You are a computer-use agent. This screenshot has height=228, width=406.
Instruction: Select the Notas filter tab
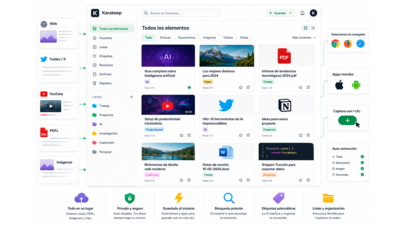tap(244, 38)
